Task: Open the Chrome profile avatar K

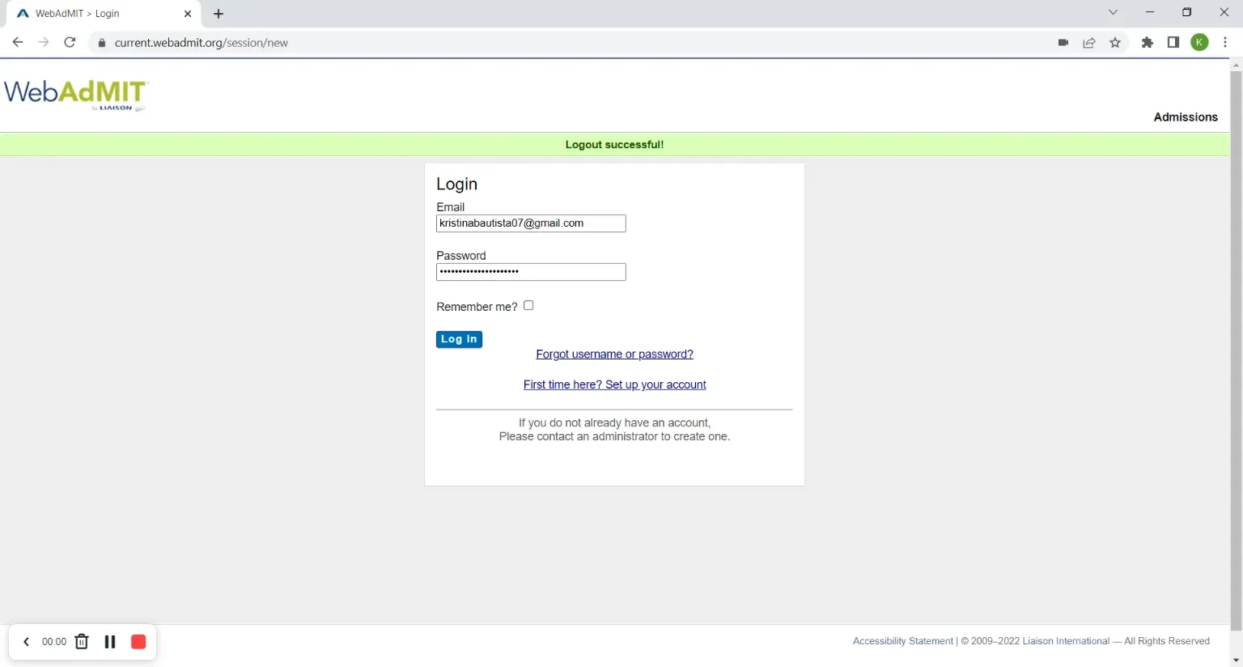Action: pyautogui.click(x=1200, y=42)
